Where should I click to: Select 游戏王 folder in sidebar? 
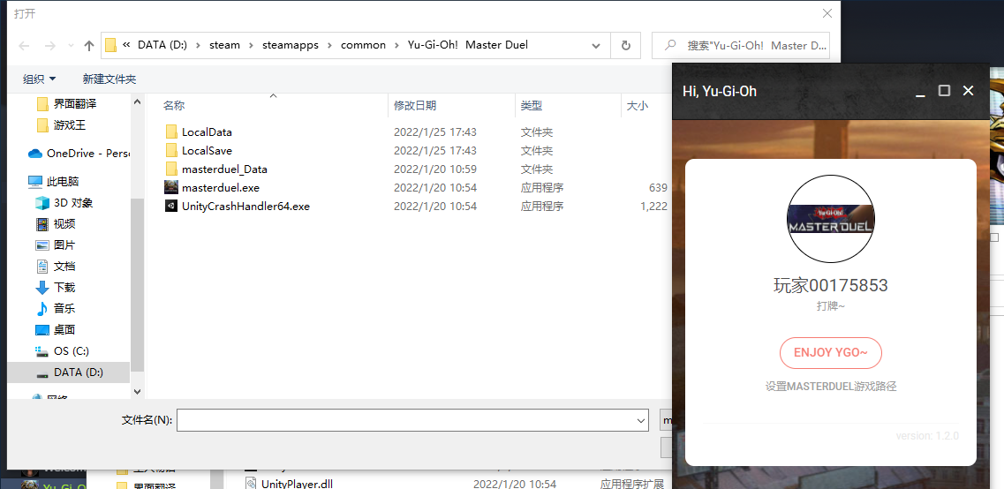pos(62,124)
